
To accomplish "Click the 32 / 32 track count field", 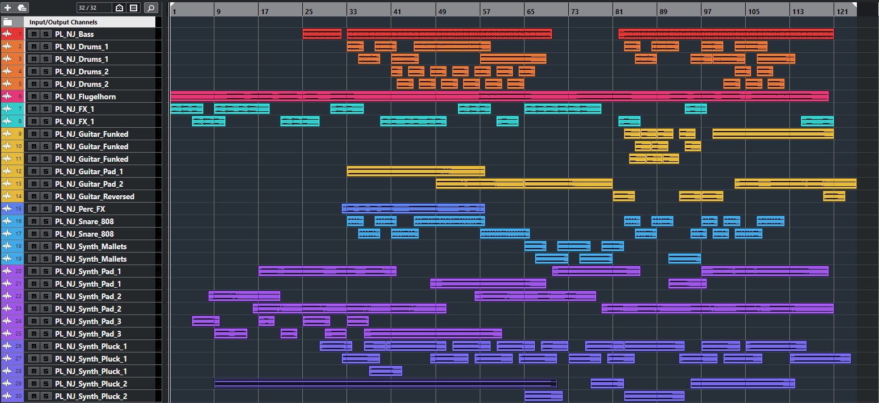I will [x=87, y=8].
